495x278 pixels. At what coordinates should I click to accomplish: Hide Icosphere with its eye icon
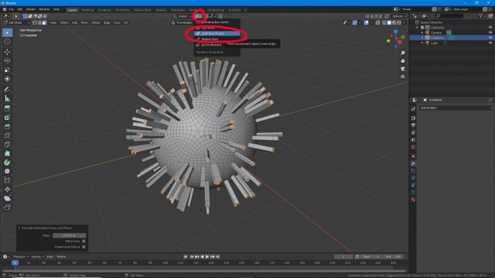tap(491, 37)
